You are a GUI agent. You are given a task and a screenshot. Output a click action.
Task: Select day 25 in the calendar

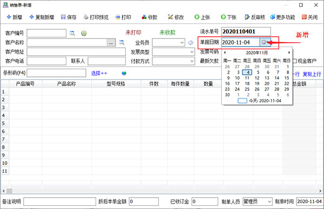(247, 89)
